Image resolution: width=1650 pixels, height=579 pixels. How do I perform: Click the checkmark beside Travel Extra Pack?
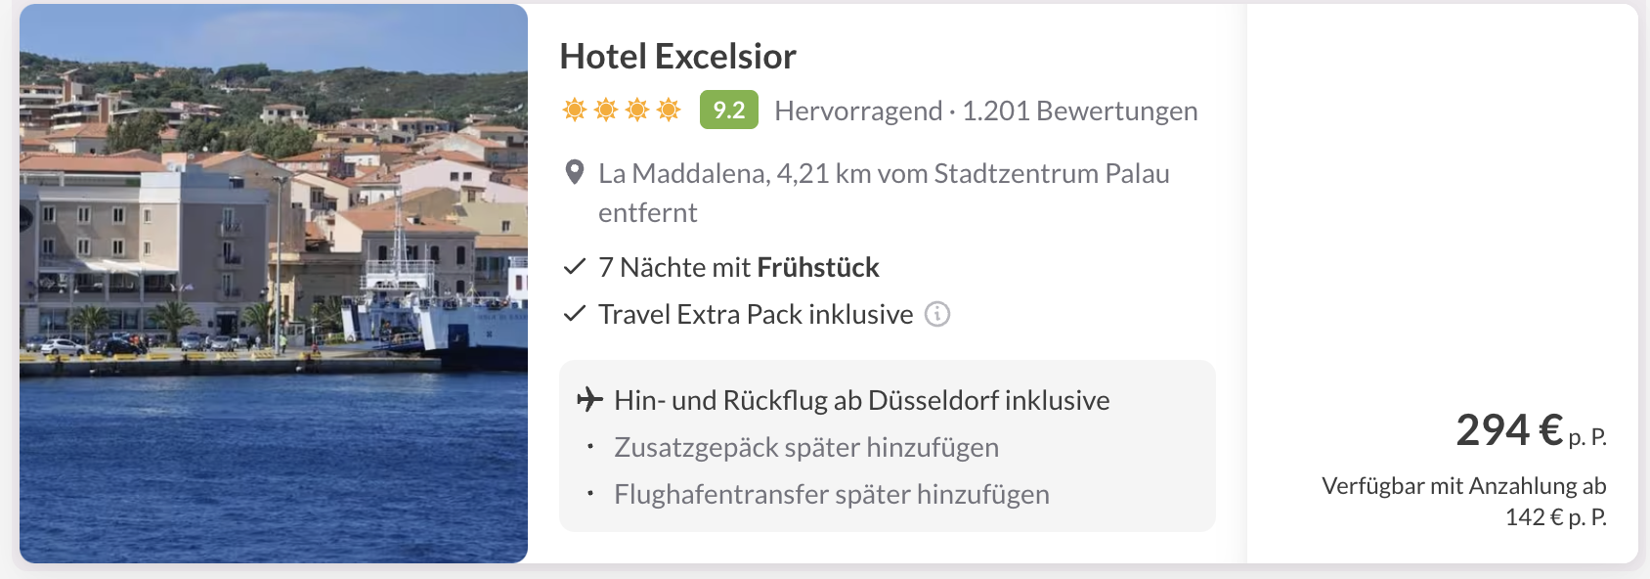[575, 313]
